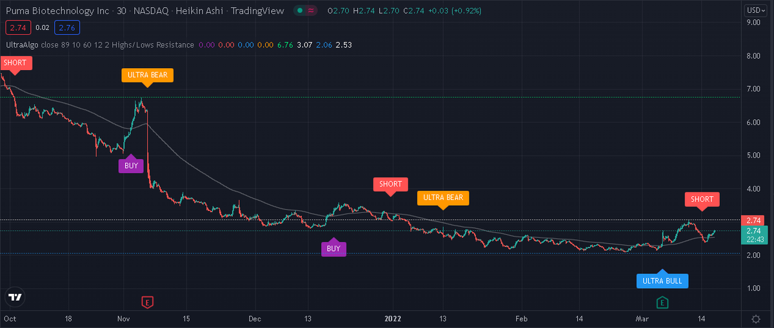
Task: Click the SHORT label near 2022 start
Action: [391, 184]
